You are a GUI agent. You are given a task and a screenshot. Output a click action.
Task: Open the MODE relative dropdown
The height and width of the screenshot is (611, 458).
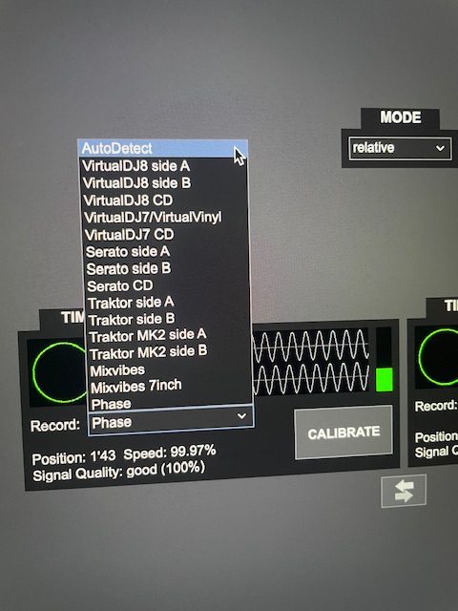[400, 148]
